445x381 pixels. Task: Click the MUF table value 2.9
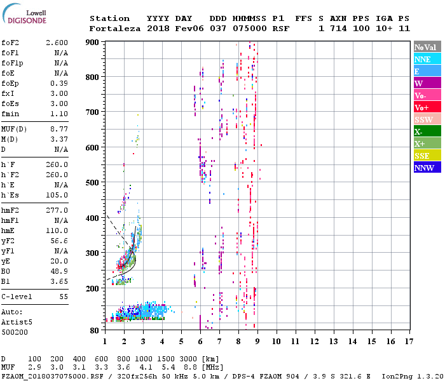(x=34, y=368)
